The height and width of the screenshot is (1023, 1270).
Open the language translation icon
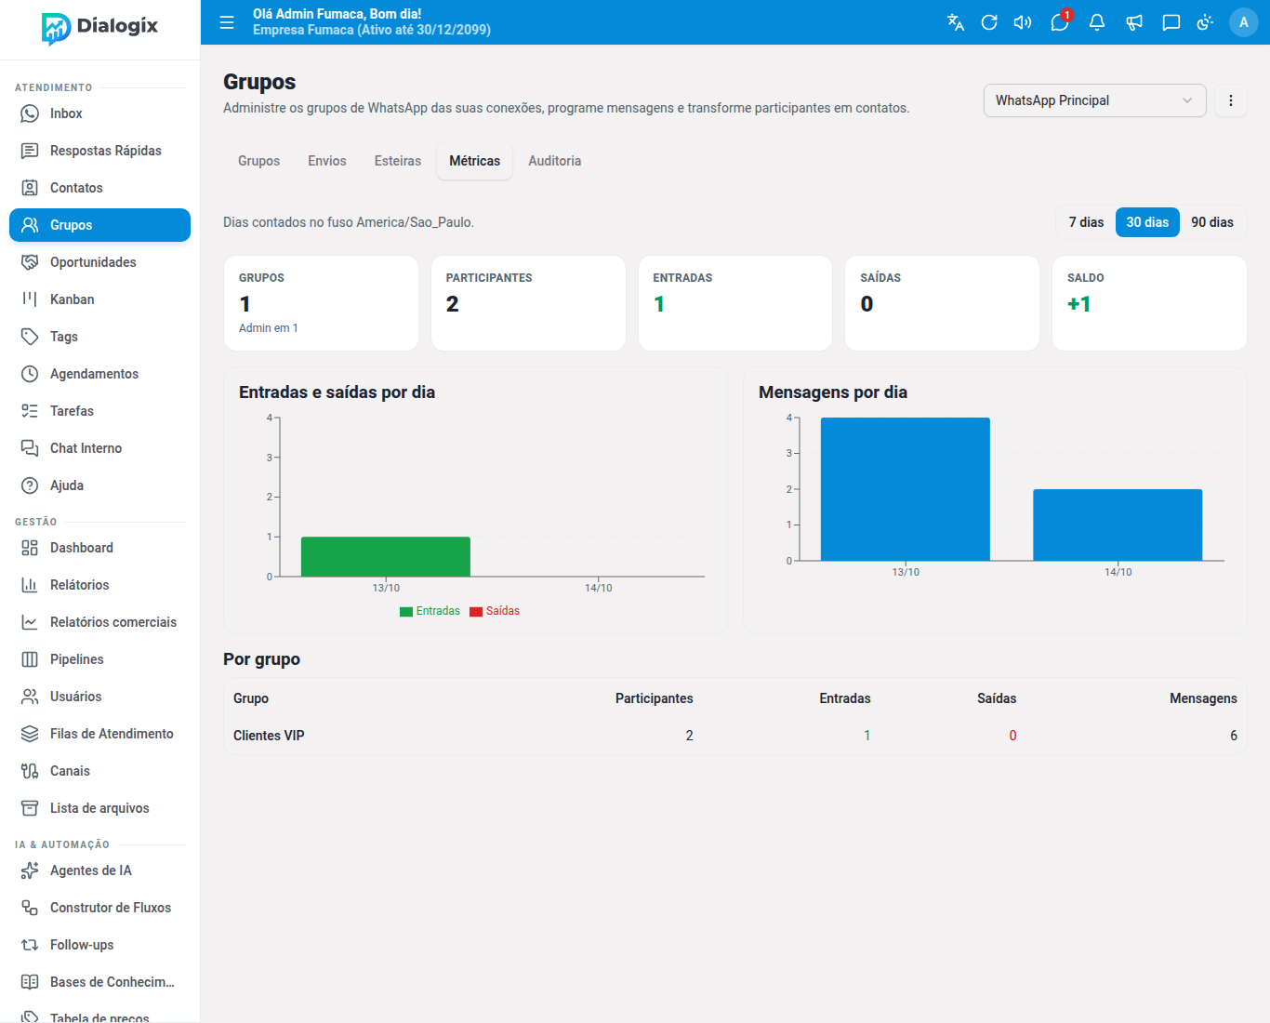955,22
